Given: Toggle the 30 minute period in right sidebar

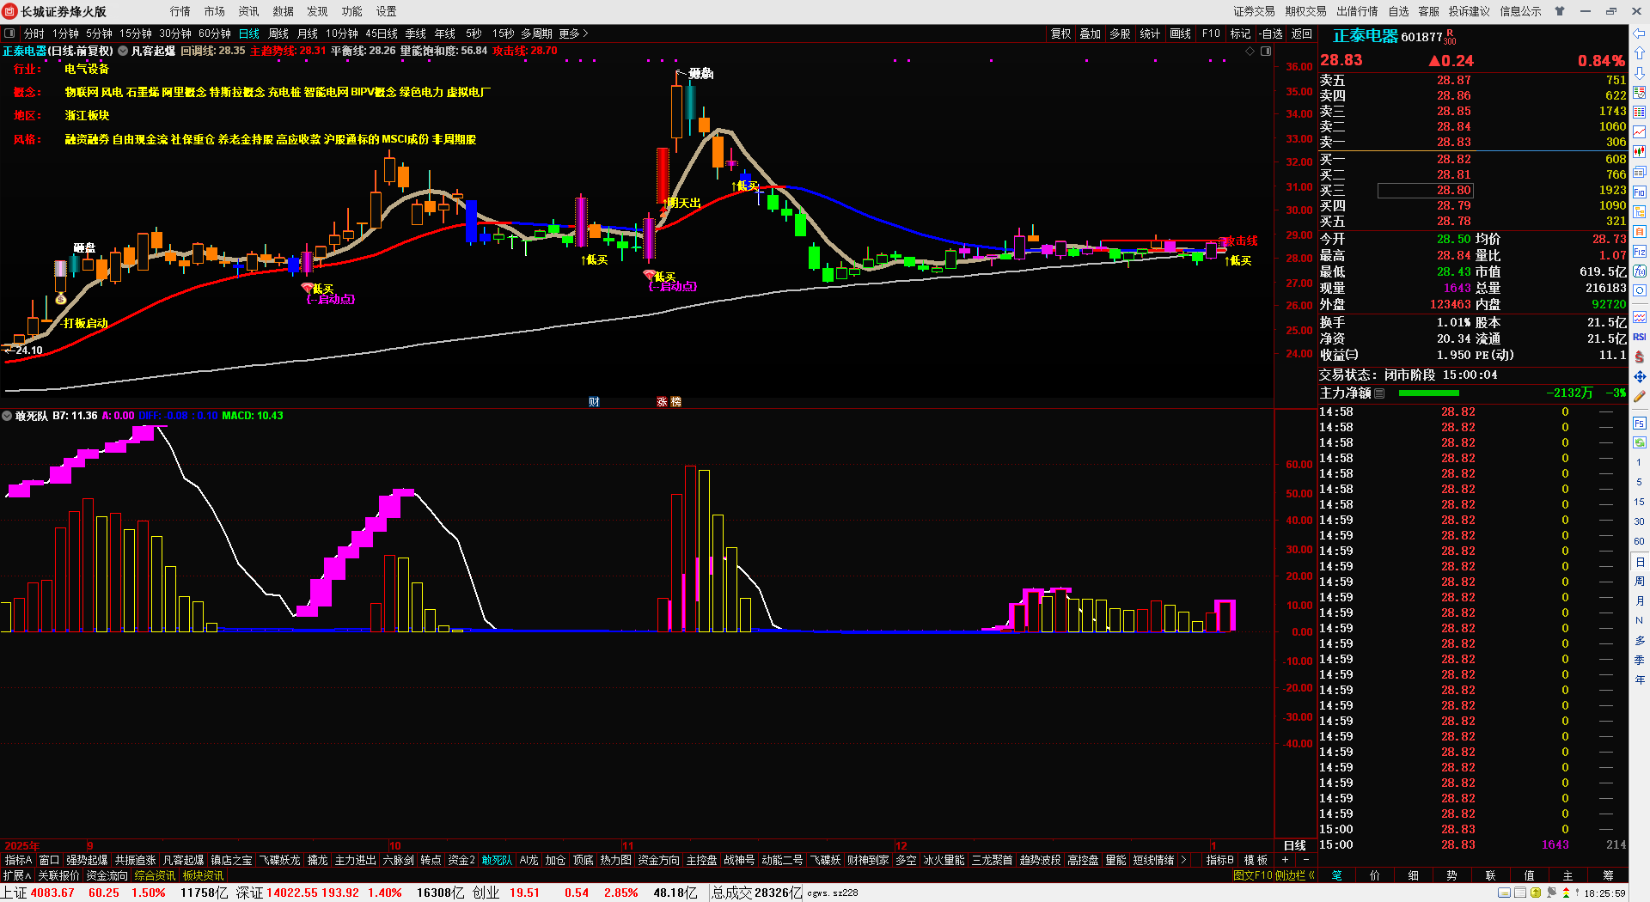Looking at the screenshot, I should pos(1639,521).
